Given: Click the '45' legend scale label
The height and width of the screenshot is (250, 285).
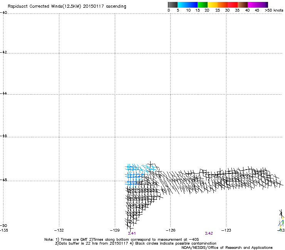Looking at the screenshot, I should click(x=257, y=10).
